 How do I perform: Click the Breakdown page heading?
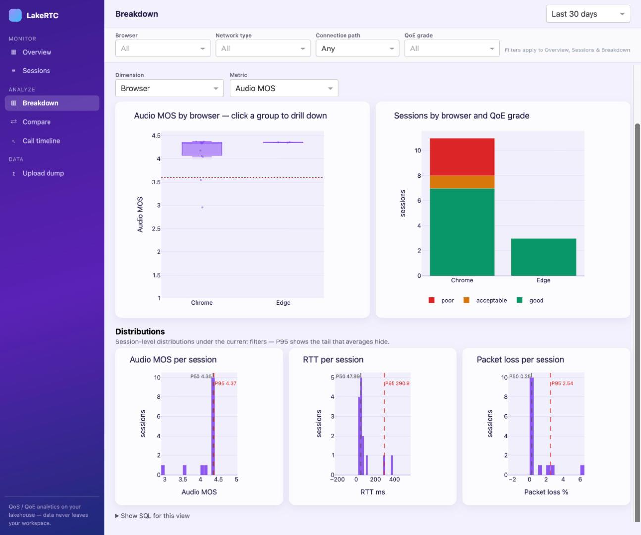click(137, 14)
